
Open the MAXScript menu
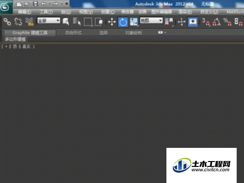235,12
